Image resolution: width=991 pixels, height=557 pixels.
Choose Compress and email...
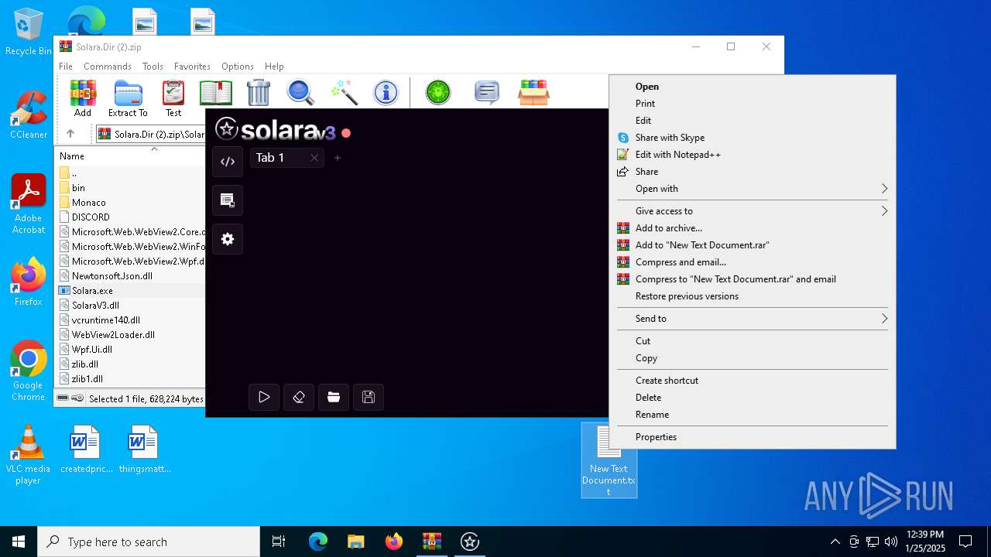(x=753, y=262)
